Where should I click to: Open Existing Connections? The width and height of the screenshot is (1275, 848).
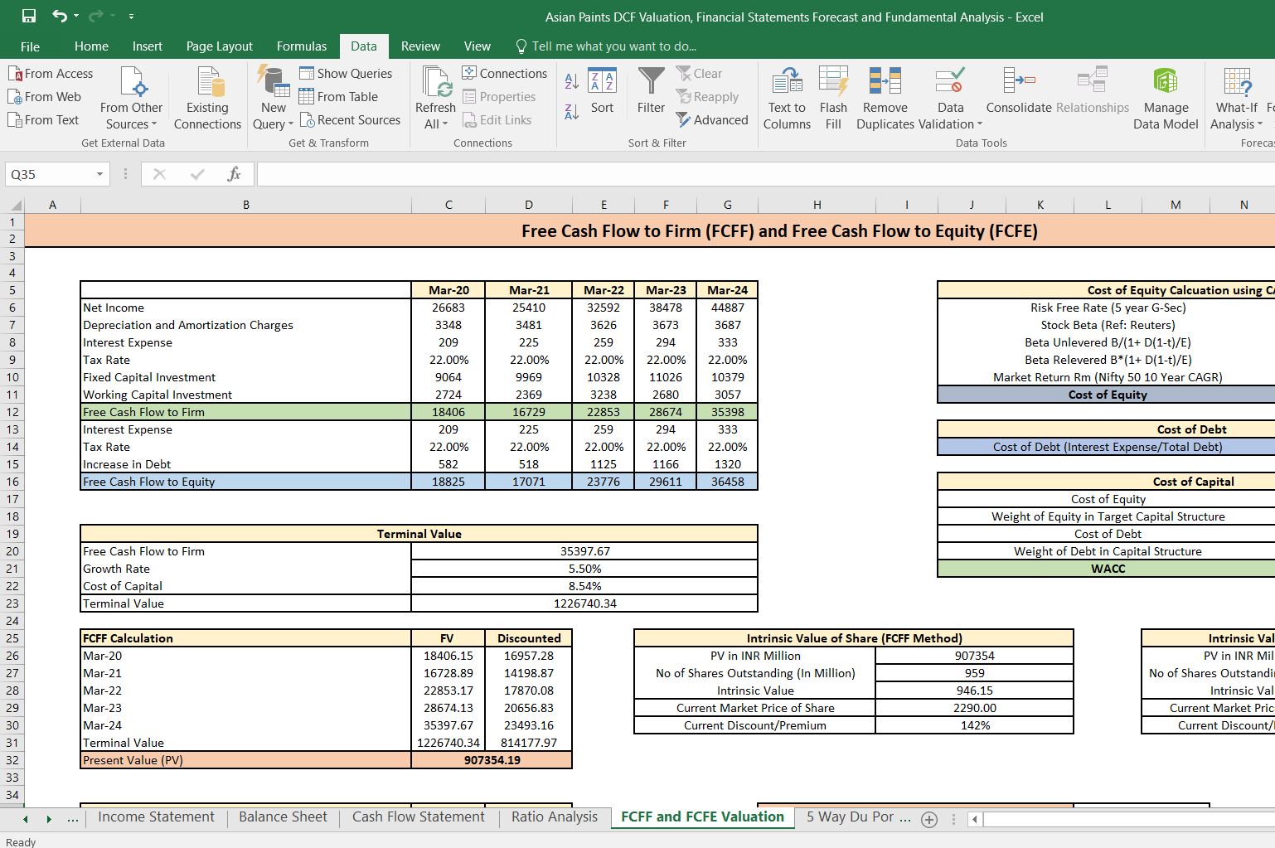point(207,99)
